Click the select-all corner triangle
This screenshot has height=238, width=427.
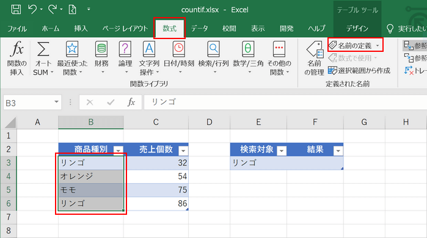10,123
